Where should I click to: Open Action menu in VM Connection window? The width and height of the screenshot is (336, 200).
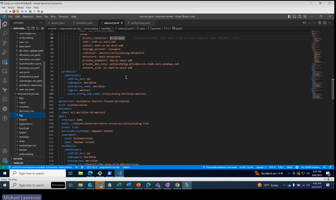[11, 7]
